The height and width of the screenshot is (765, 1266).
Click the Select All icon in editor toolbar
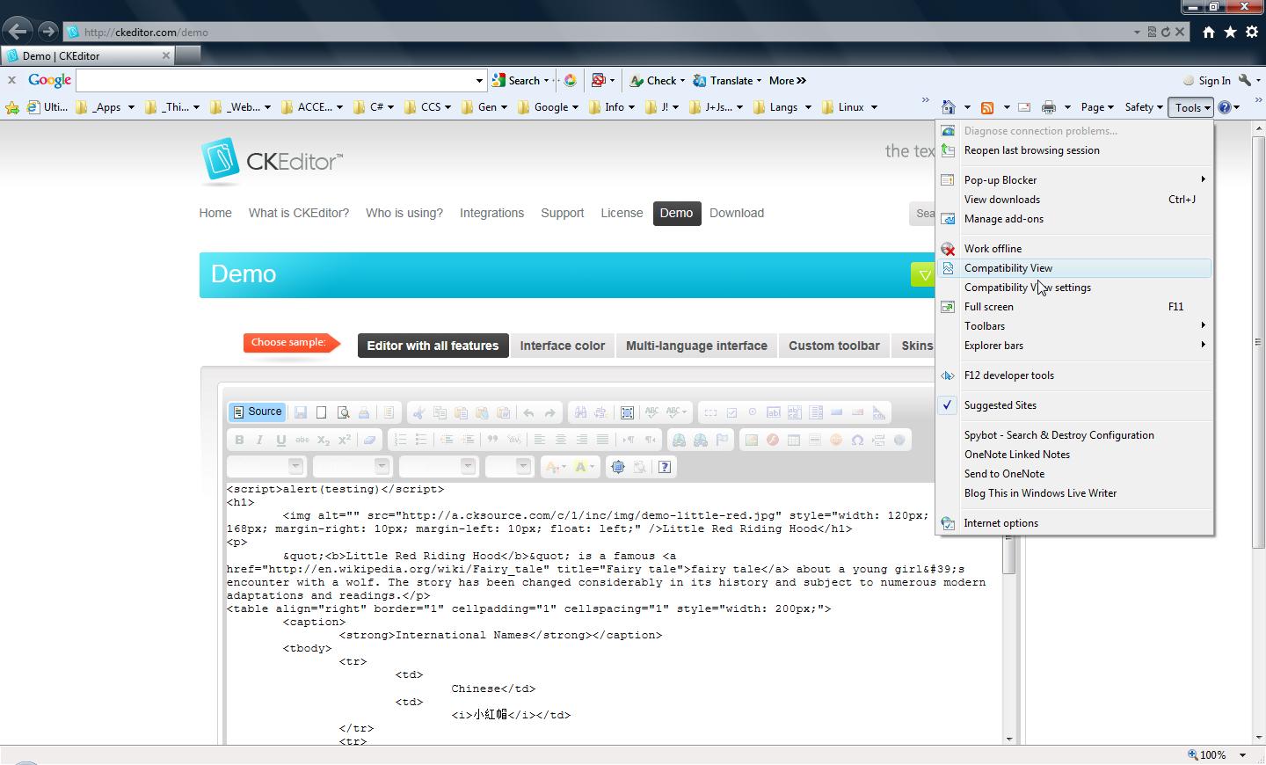click(627, 412)
